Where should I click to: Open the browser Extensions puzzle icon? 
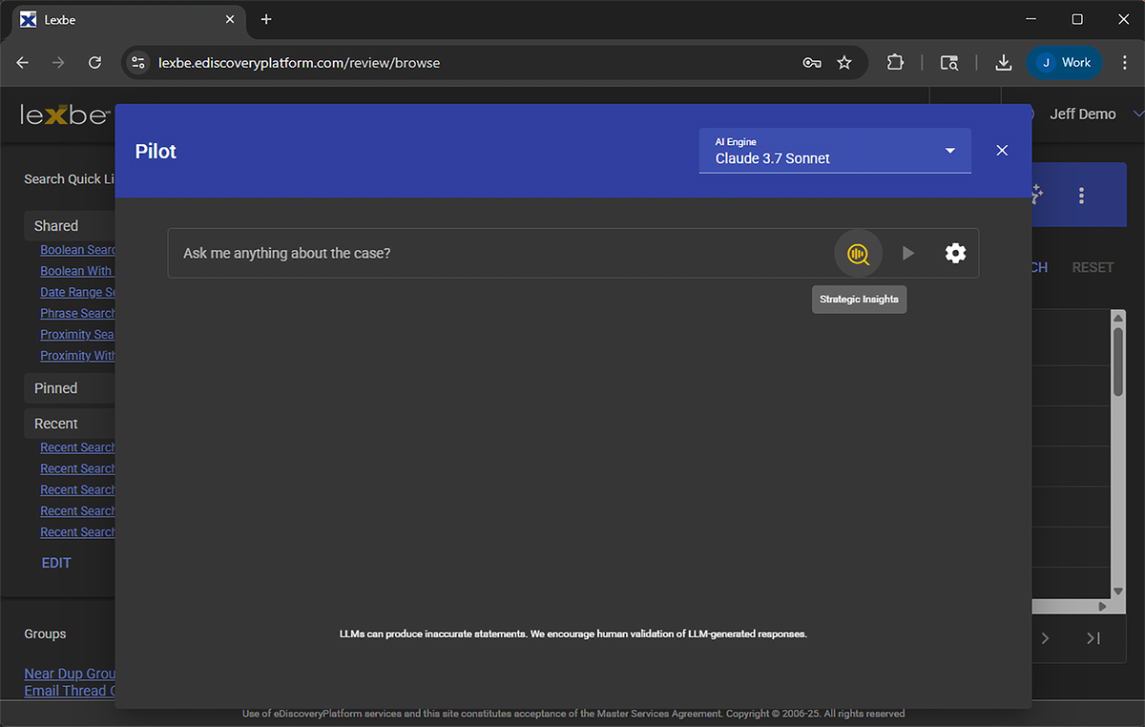895,63
